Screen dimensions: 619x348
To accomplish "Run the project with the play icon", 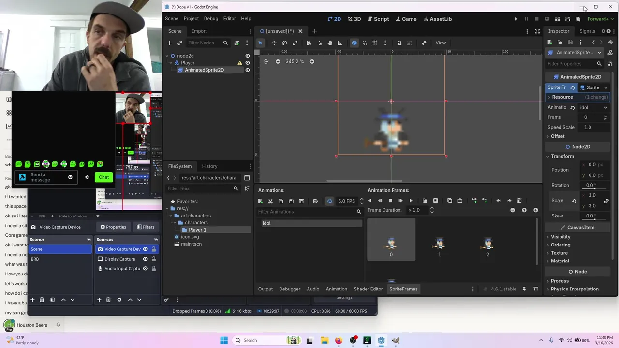I will [x=516, y=19].
